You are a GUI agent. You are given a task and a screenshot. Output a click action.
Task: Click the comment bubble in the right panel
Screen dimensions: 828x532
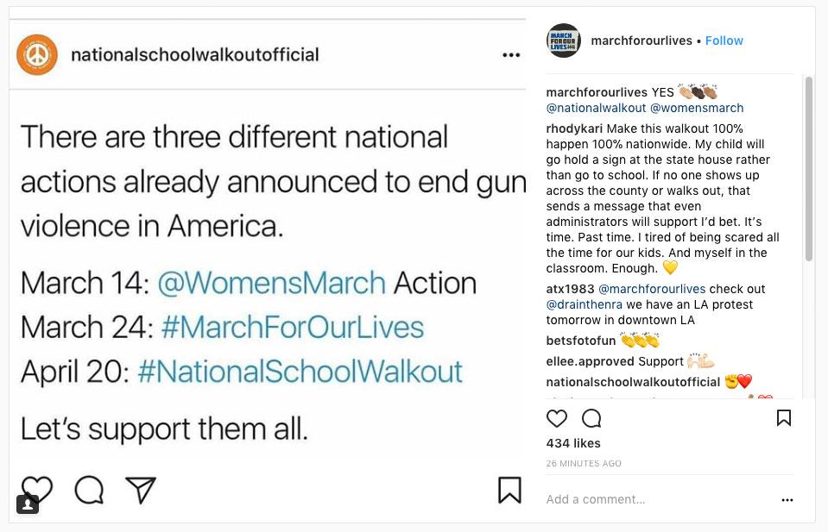591,418
